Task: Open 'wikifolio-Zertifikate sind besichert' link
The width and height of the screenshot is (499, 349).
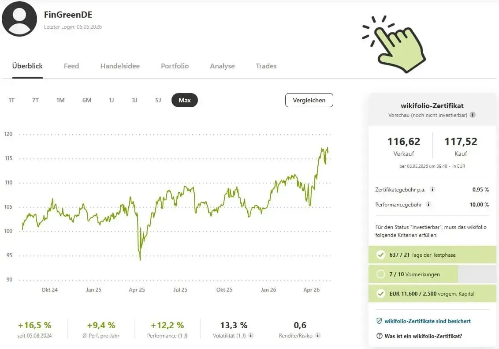Action: pyautogui.click(x=428, y=321)
